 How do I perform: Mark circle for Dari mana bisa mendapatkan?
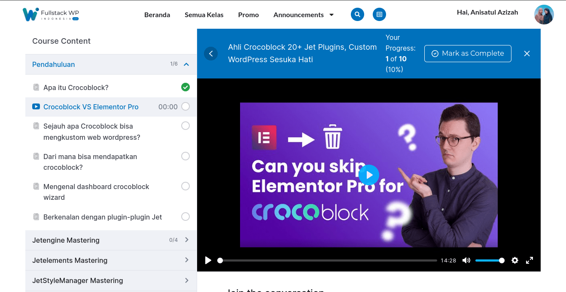click(x=186, y=156)
